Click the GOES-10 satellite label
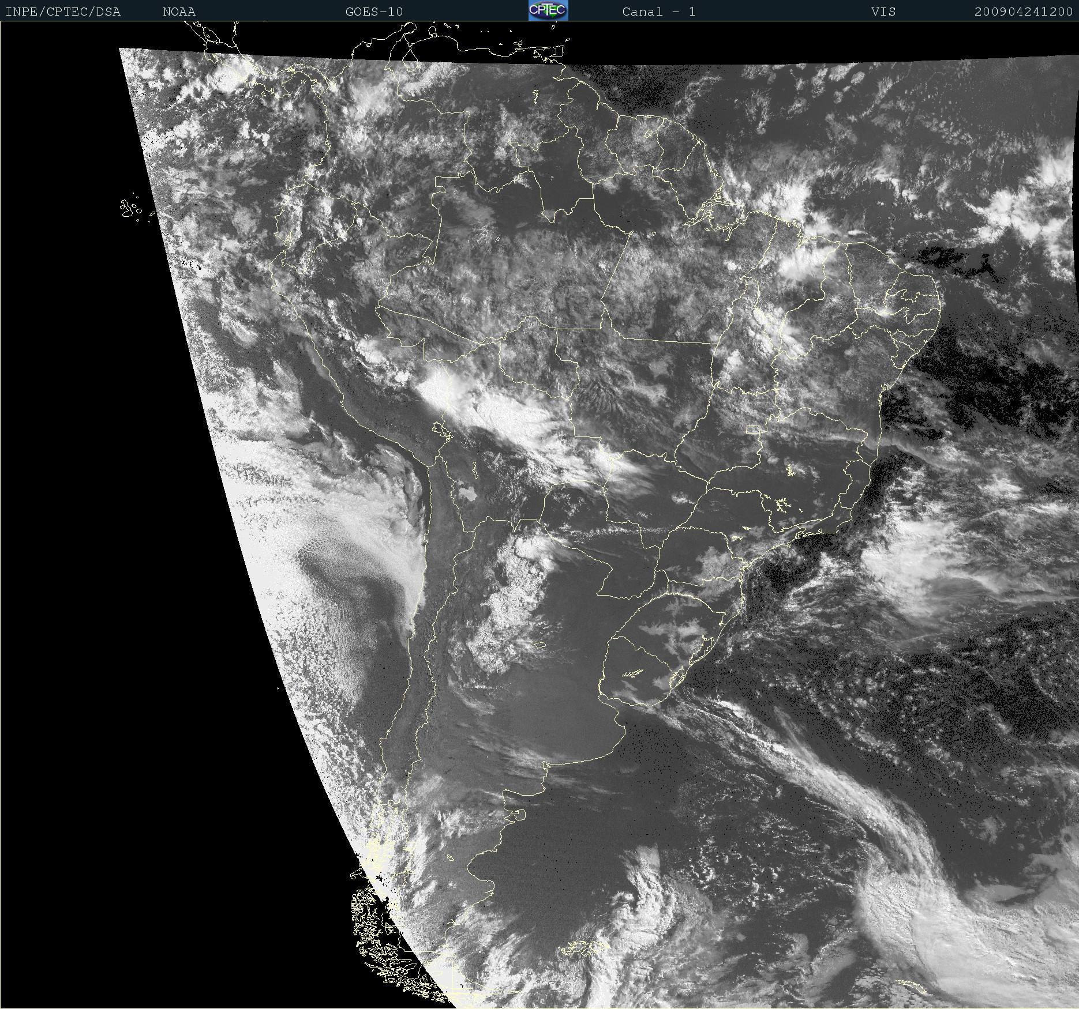Viewport: 1079px width, 1009px height. (x=374, y=12)
